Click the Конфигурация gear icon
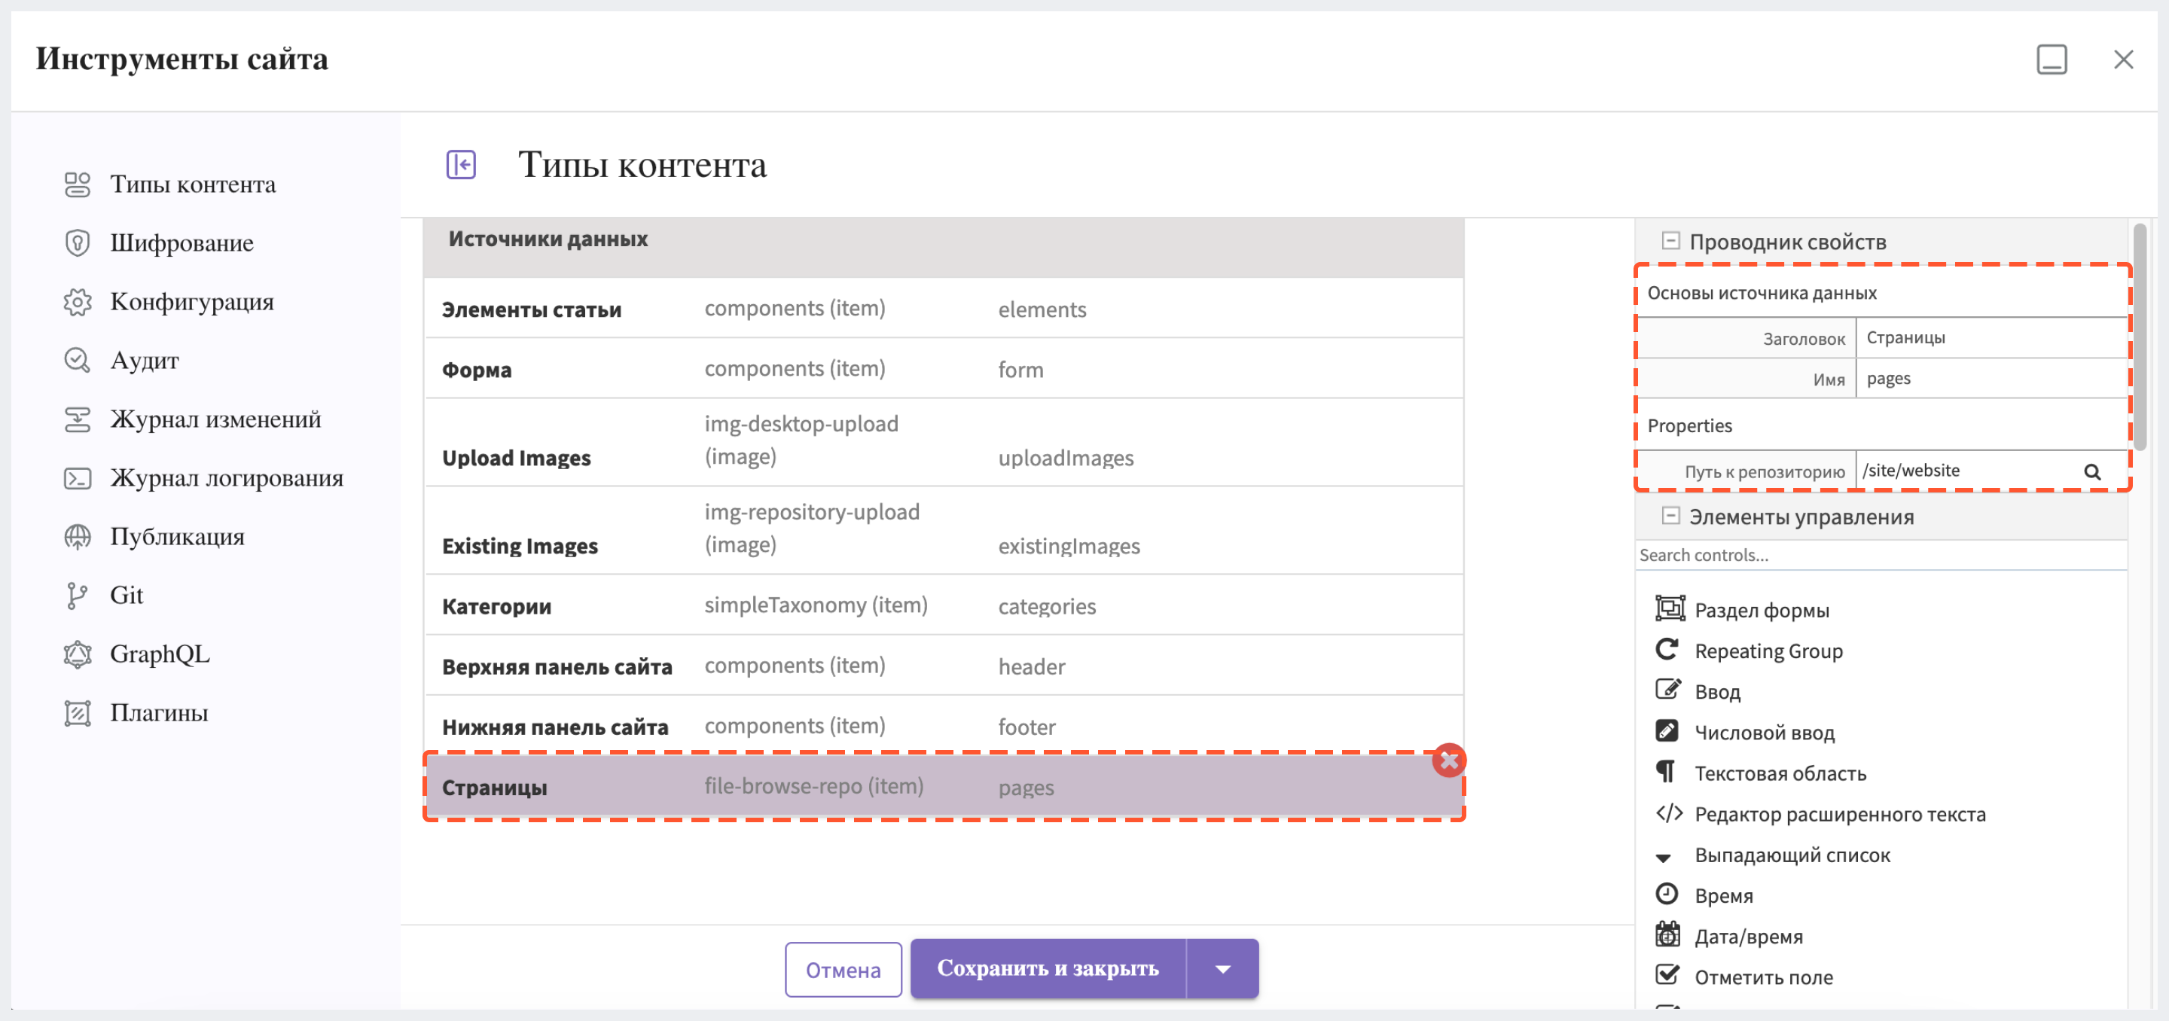Viewport: 2169px width, 1021px height. pos(77,301)
